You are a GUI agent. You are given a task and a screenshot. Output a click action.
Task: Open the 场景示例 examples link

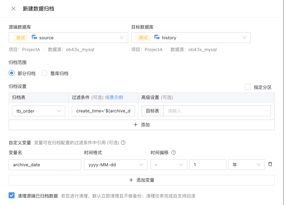pyautogui.click(x=114, y=97)
